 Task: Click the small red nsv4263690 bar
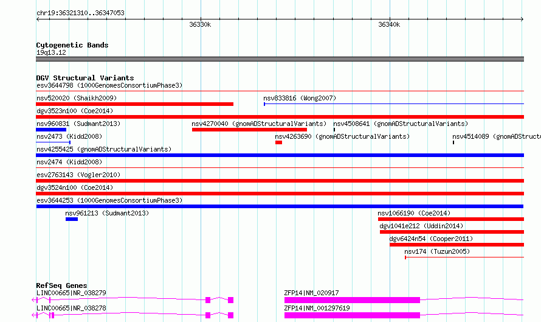pos(279,142)
